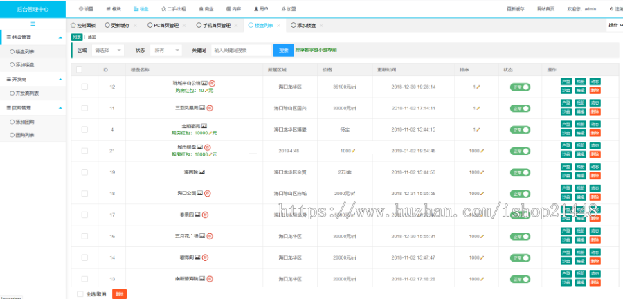Click orange delete button at bottom
Screen dimensions: 623x299
coord(120,294)
